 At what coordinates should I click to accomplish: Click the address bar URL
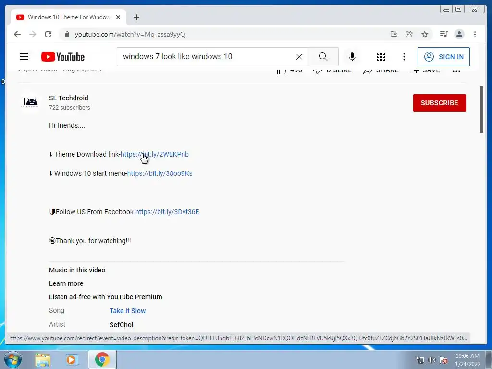(130, 34)
